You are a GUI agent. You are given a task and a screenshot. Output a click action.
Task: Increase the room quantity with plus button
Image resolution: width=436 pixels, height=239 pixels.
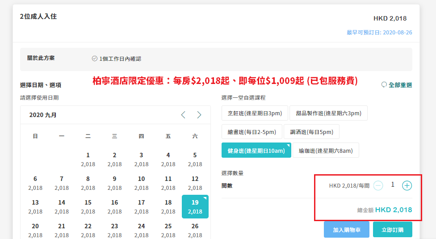[x=407, y=185]
